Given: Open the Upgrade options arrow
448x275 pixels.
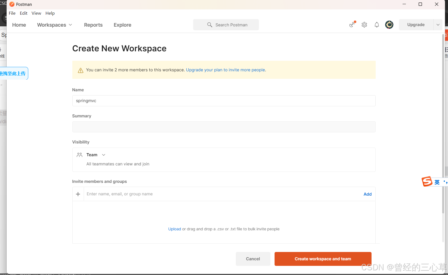Looking at the screenshot, I should tap(438, 25).
